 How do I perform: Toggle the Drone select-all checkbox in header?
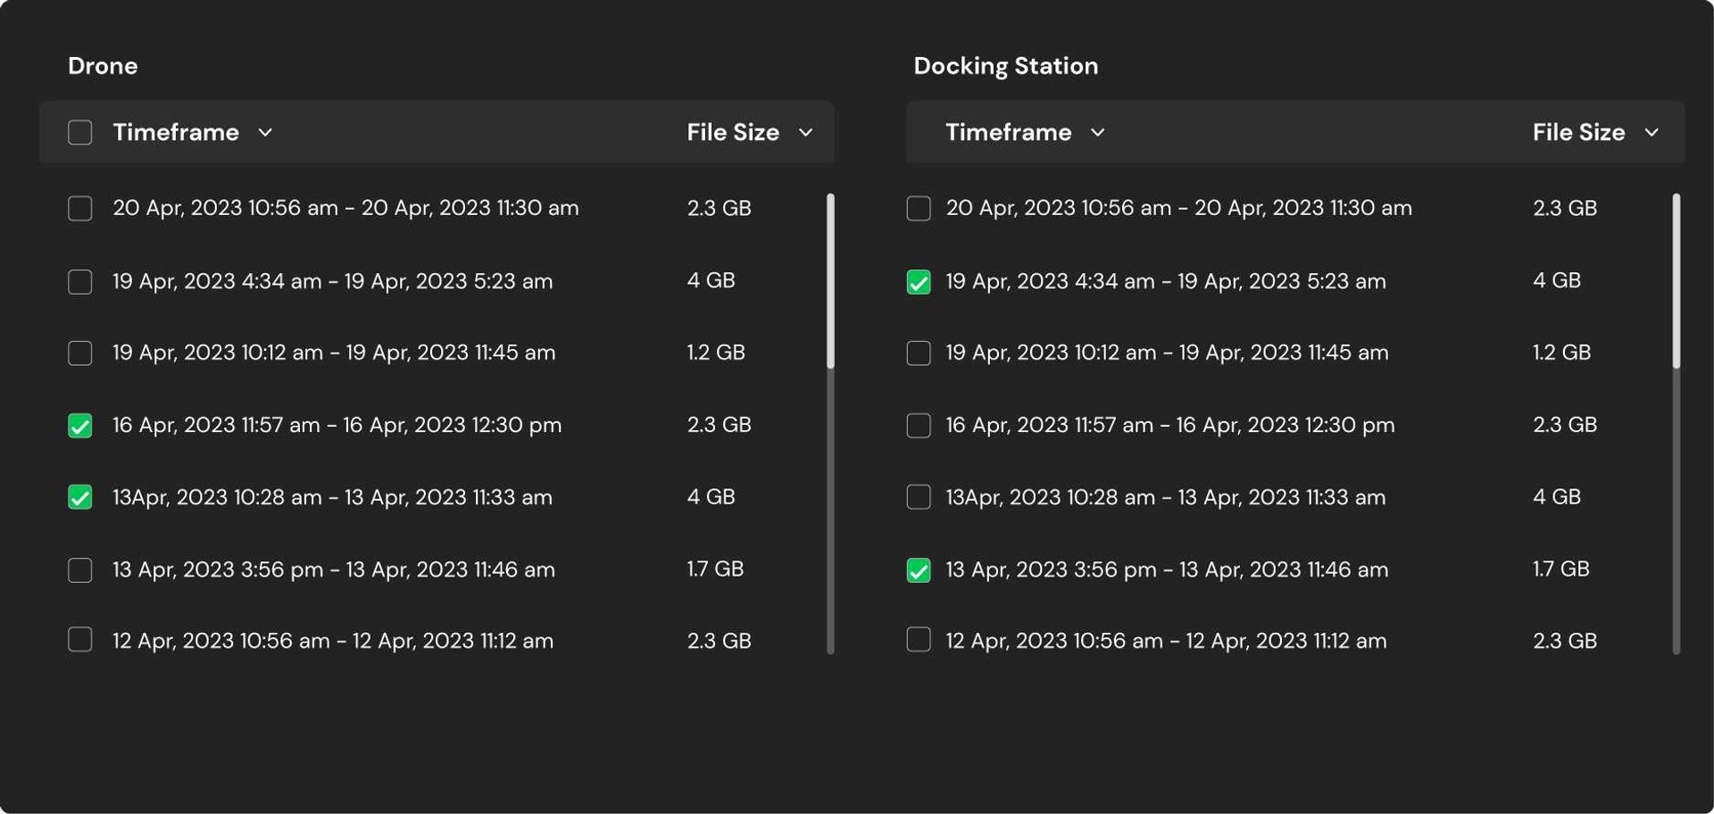[79, 132]
